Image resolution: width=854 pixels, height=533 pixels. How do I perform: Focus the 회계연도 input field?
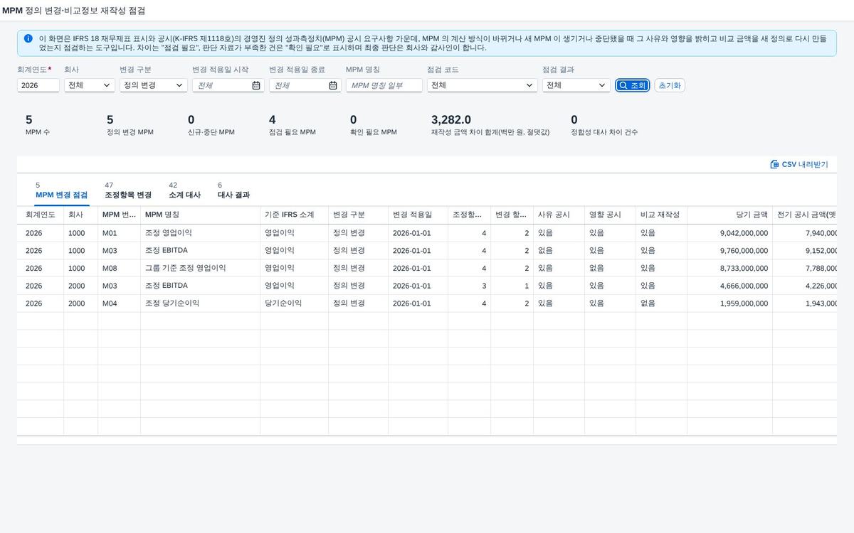pos(38,85)
